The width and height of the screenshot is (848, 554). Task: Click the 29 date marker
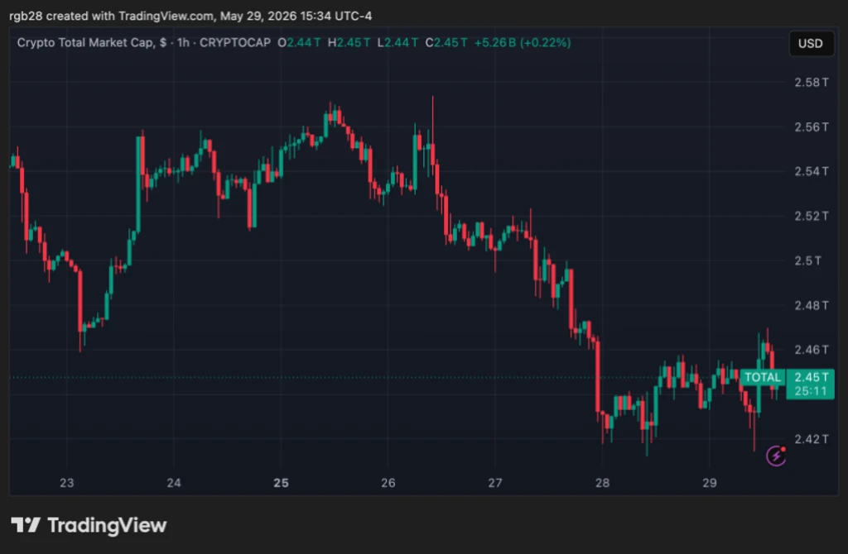[x=710, y=483]
